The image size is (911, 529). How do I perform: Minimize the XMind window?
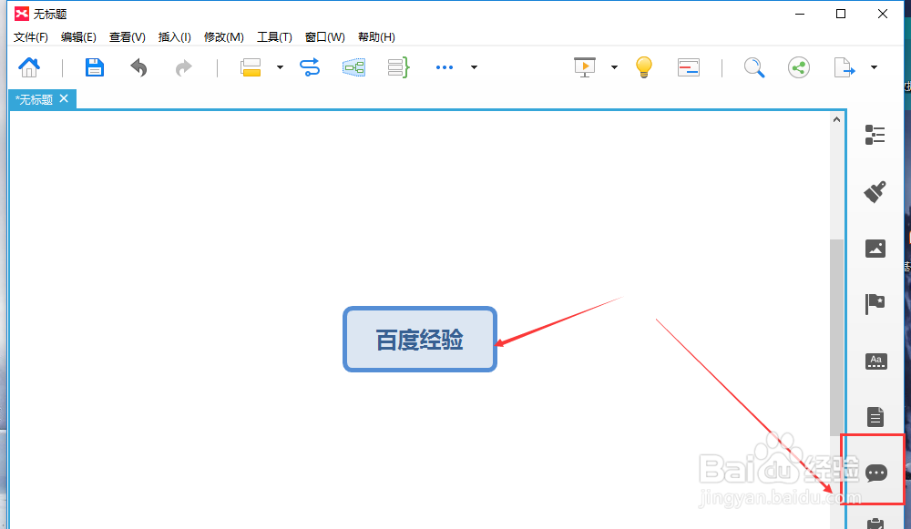pos(800,14)
